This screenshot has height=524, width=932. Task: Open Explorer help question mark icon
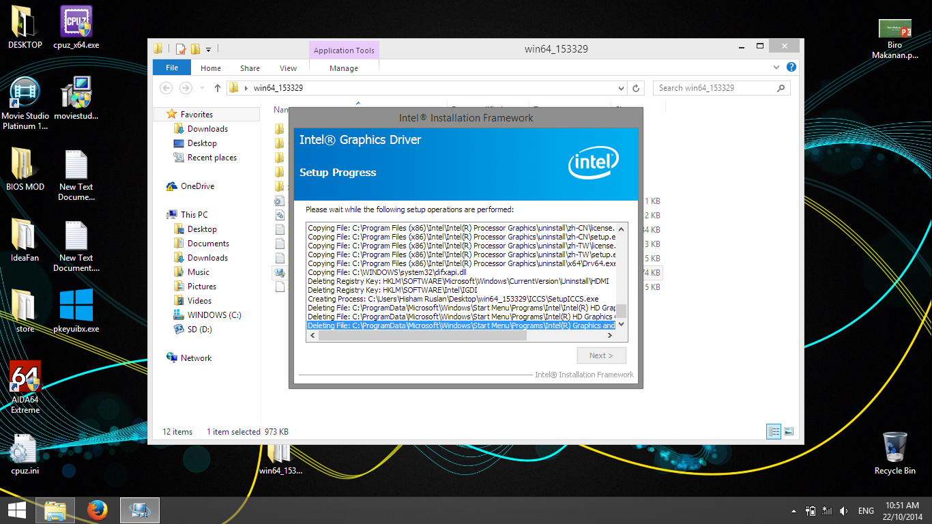coord(791,68)
